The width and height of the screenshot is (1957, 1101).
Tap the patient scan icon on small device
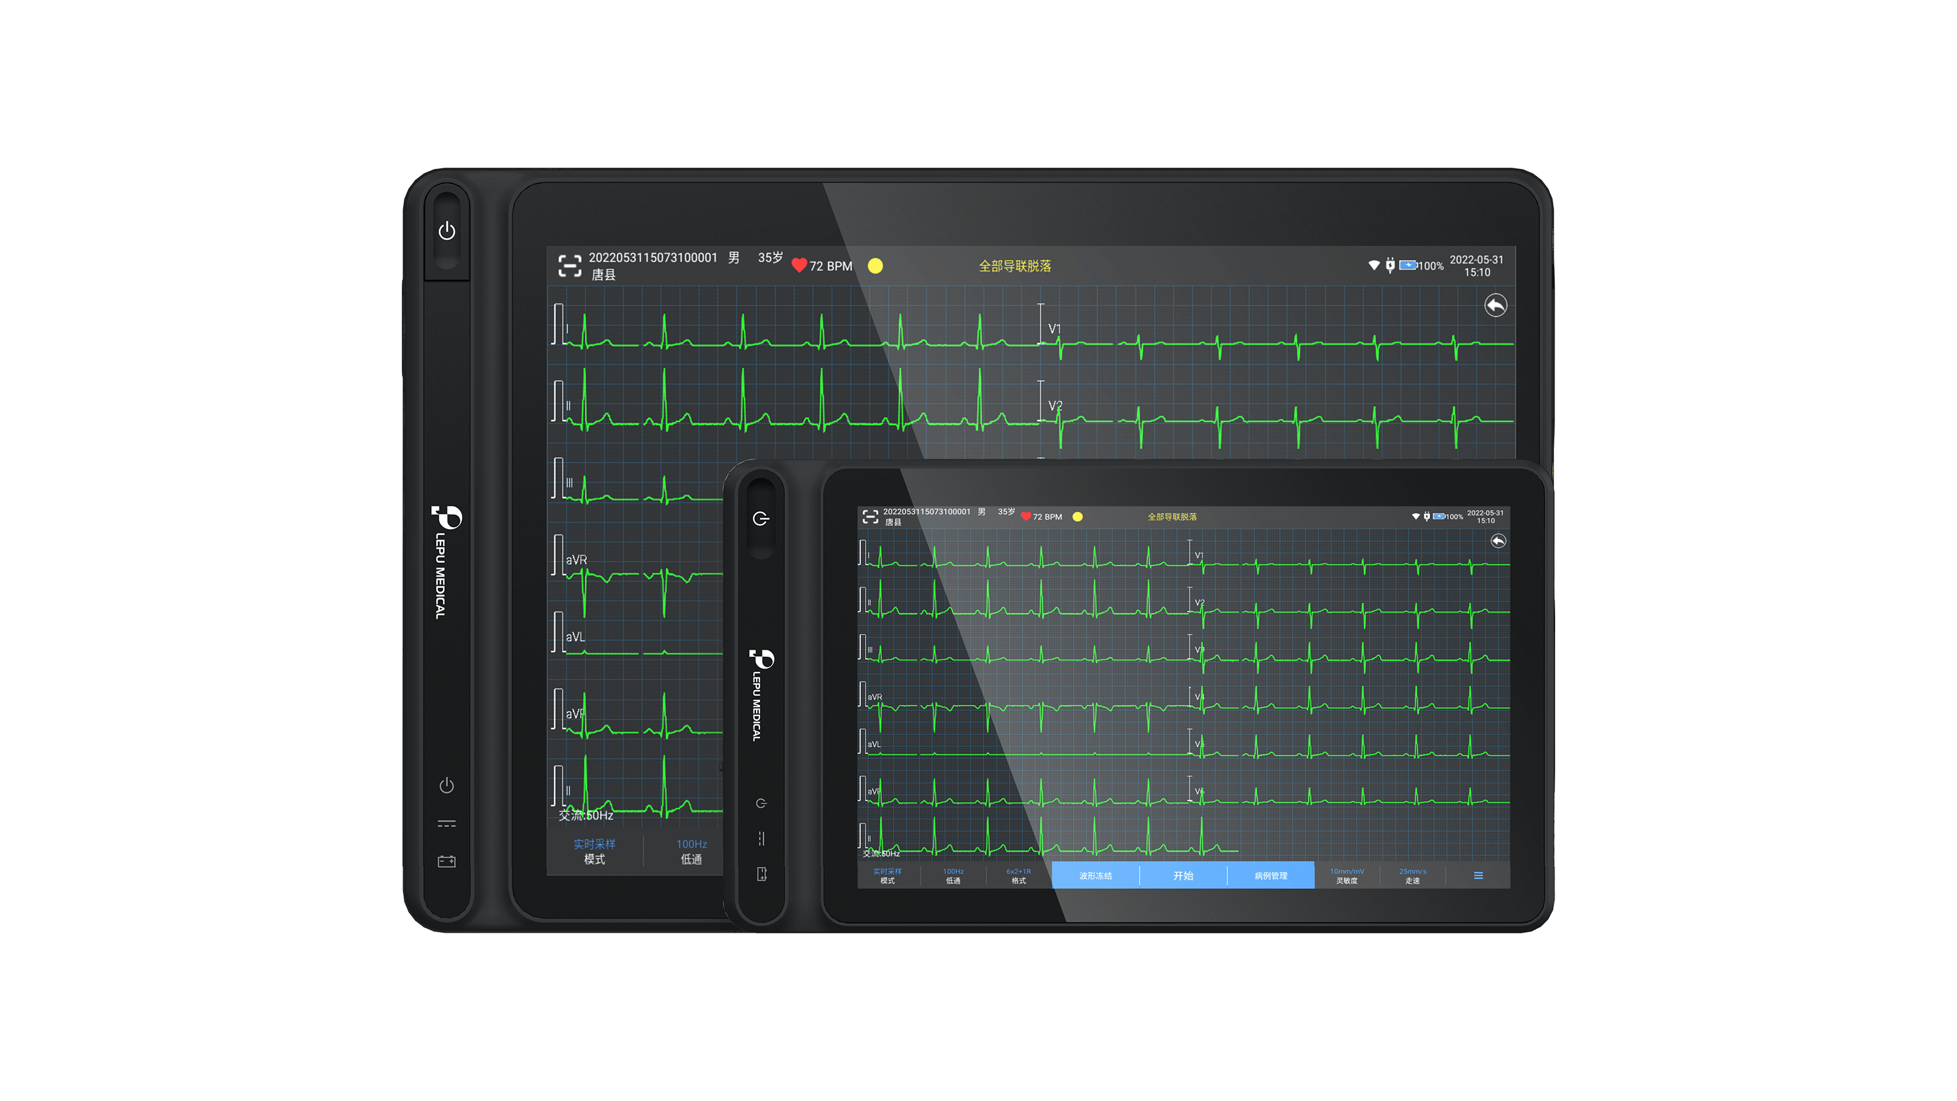(871, 517)
